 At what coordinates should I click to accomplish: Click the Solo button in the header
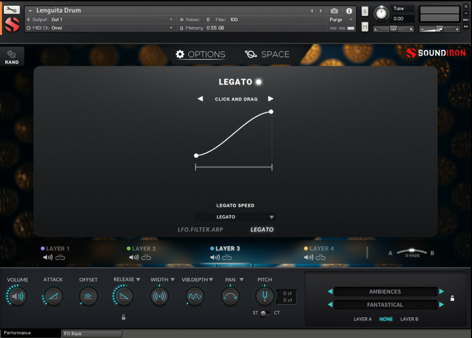[x=364, y=11]
